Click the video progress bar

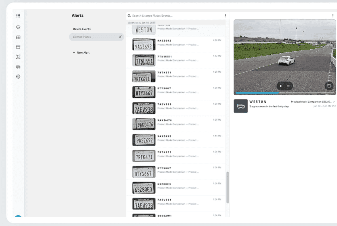[x=284, y=93]
